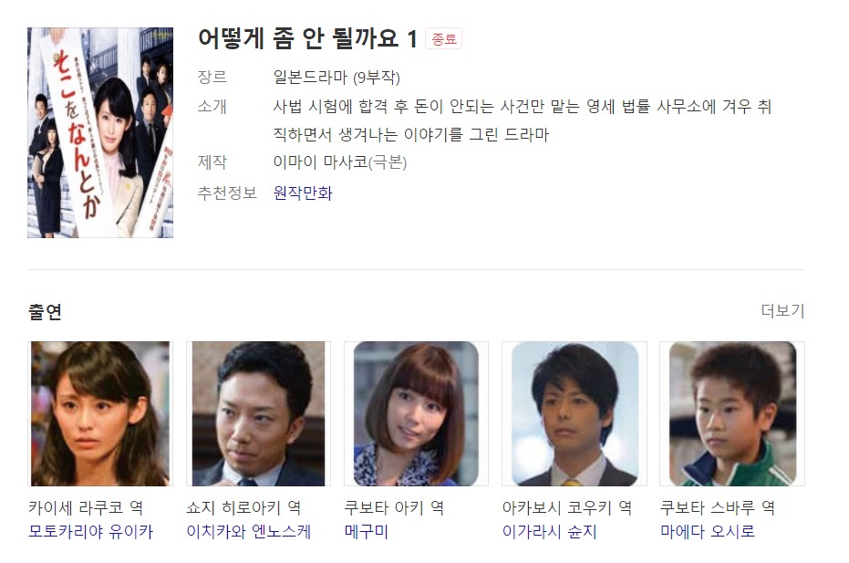
Task: Click the genre text 일본드라마 (9부작)
Action: point(336,78)
